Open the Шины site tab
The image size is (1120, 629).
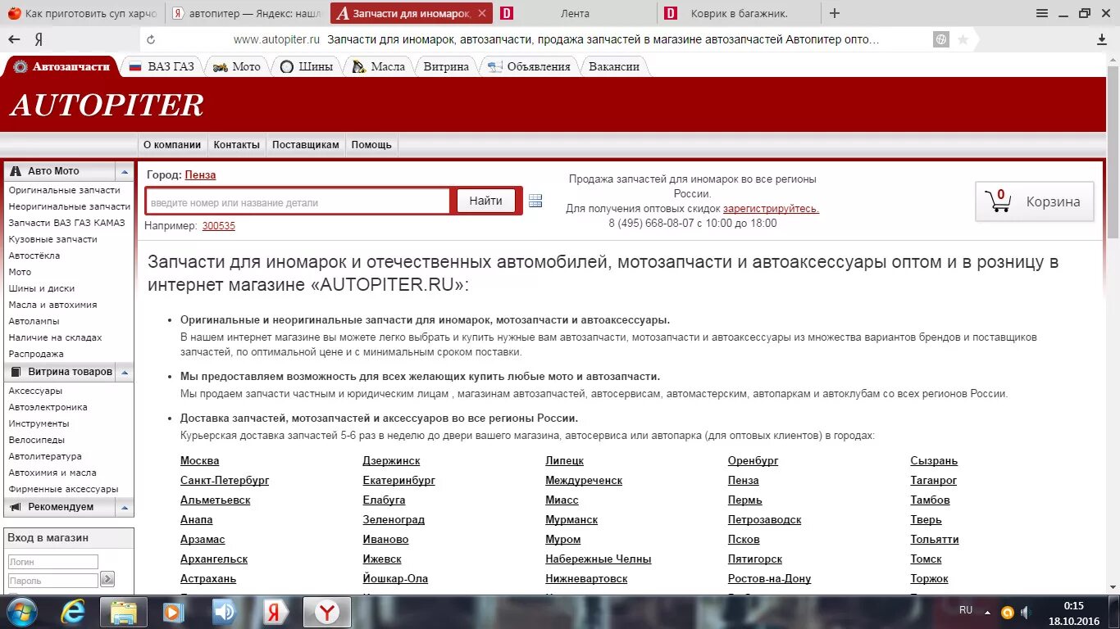click(x=306, y=66)
